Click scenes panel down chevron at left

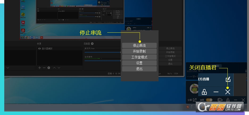[7, 68]
